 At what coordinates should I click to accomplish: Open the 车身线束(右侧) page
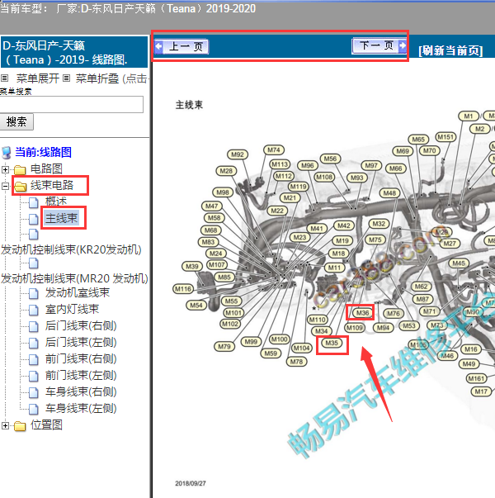coord(81,391)
